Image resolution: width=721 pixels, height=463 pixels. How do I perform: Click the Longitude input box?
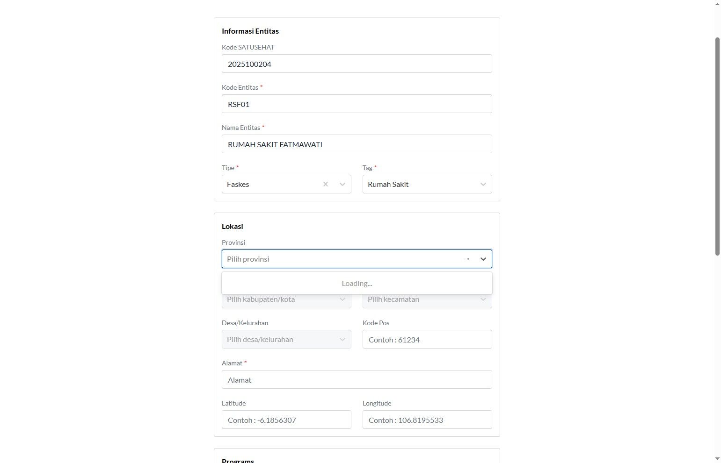pos(427,420)
